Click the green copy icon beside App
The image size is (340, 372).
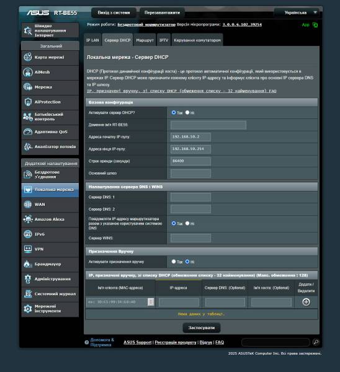(315, 25)
